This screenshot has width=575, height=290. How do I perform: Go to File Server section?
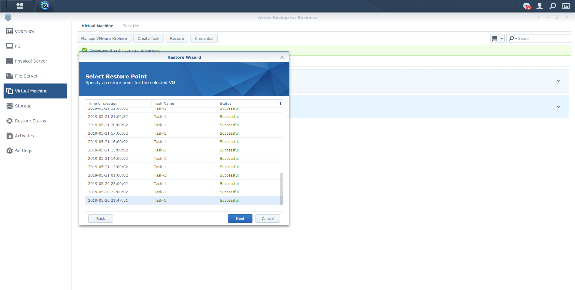(x=35, y=76)
